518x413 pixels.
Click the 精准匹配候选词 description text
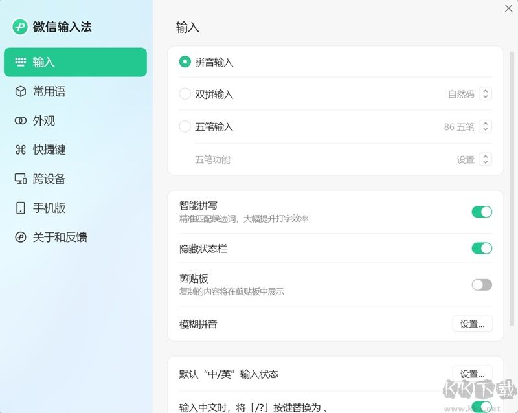(243, 219)
